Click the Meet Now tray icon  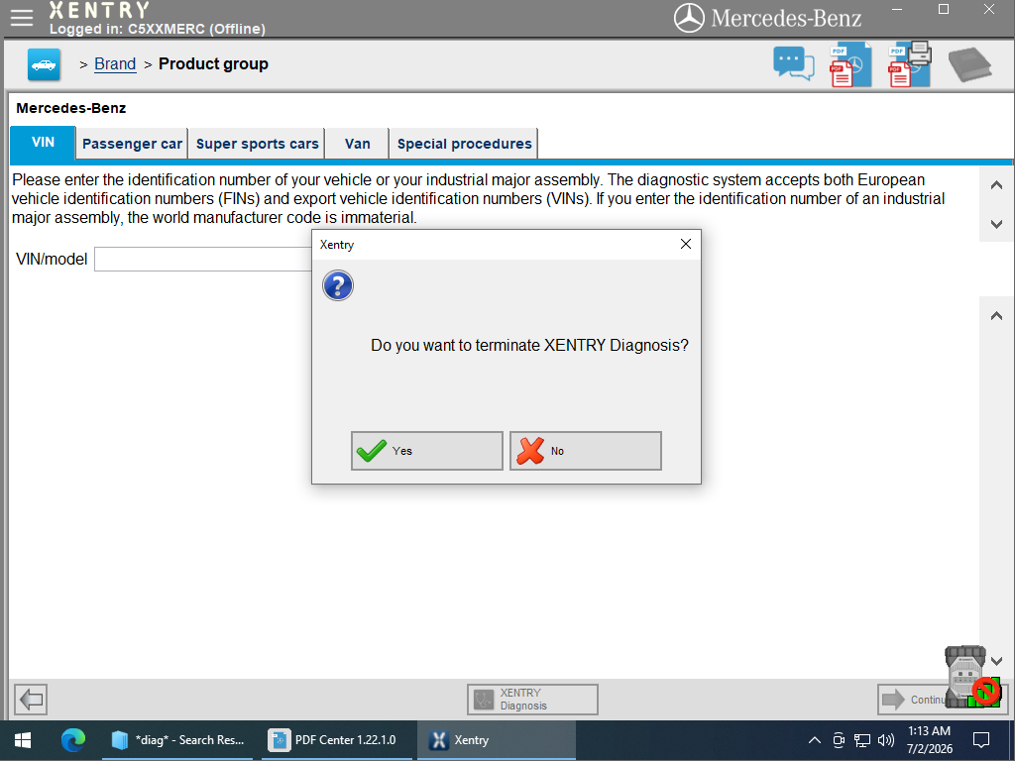(x=839, y=740)
